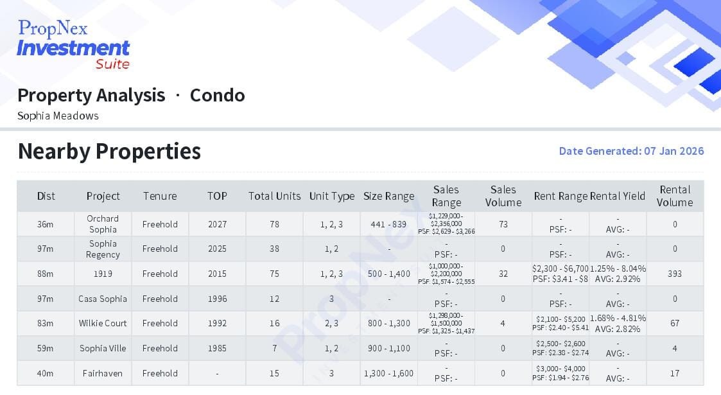Open the Sophia Regency project entry
Screen dimensions: 721x395
pos(103,249)
